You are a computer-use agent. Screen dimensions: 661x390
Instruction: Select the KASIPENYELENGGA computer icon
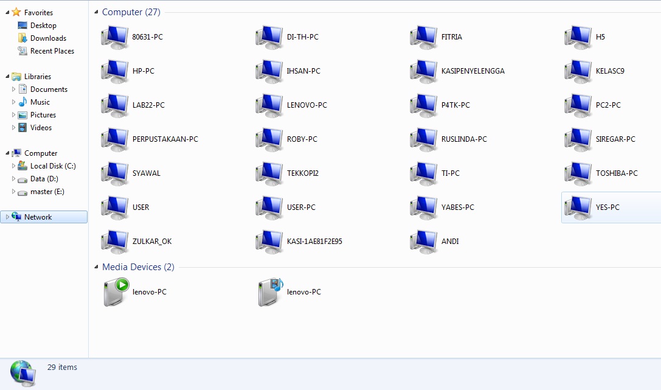pos(424,71)
